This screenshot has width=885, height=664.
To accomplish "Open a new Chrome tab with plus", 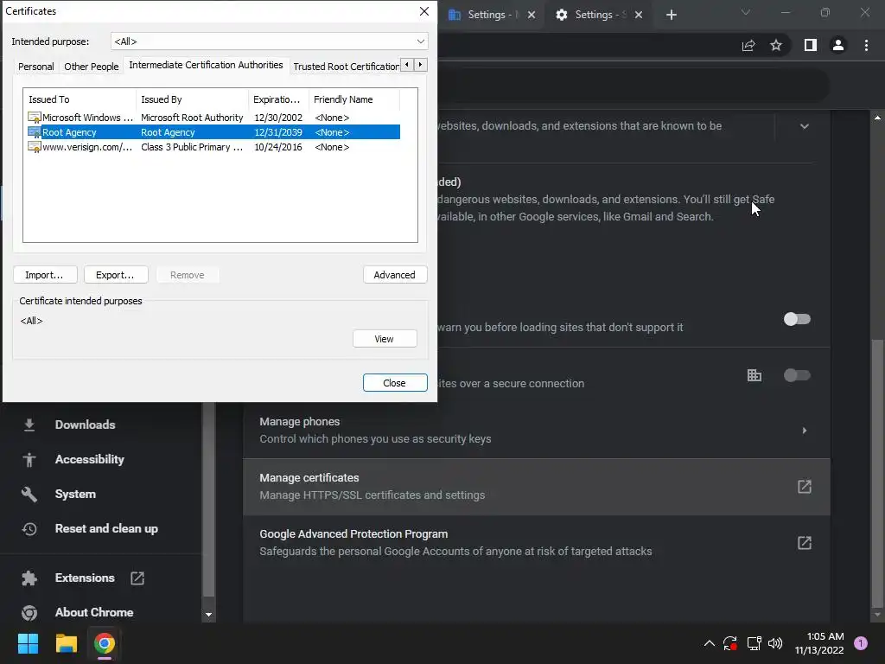I will [x=671, y=15].
